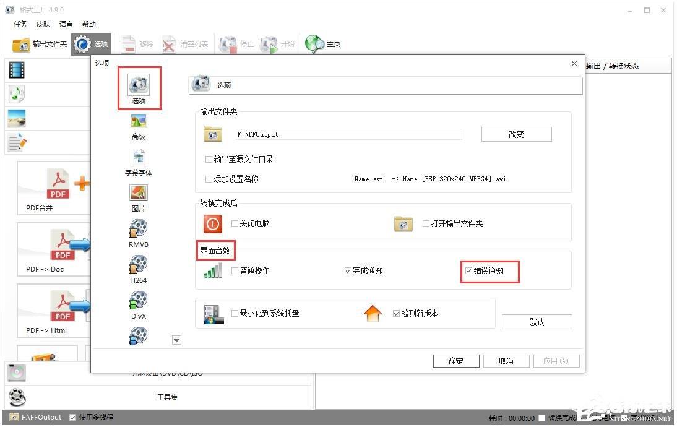The width and height of the screenshot is (677, 427).
Task: Click the 输出 / 转换状态 column header
Action: 612,66
